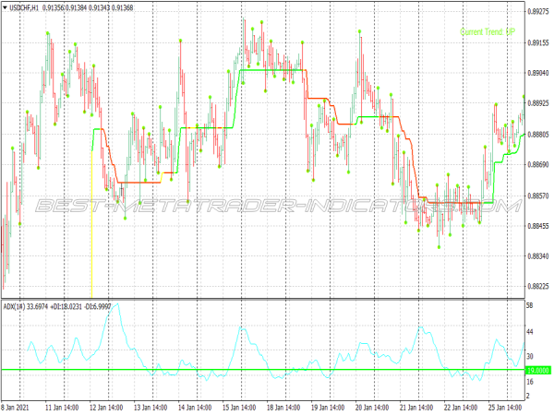554x415 pixels.
Task: Click the 14 Jan 14:00 time label
Action: pos(195,408)
